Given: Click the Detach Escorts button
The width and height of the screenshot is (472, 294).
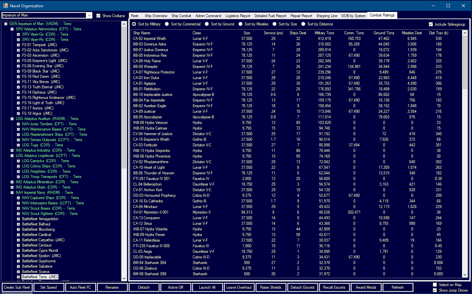Looking at the screenshot, I should (302, 287).
